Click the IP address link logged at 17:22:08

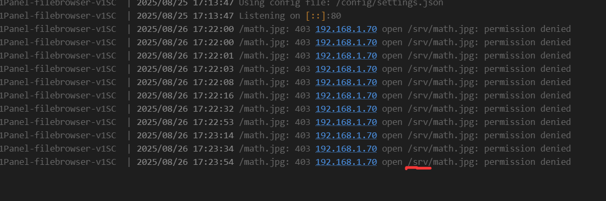tap(346, 82)
